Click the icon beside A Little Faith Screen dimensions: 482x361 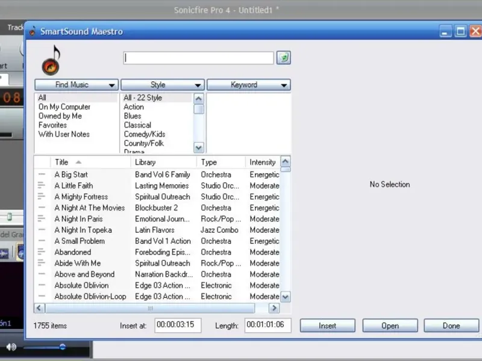(x=42, y=185)
